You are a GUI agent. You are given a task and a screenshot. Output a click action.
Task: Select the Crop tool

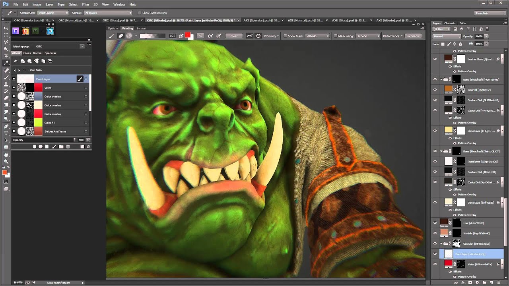(x=6, y=56)
